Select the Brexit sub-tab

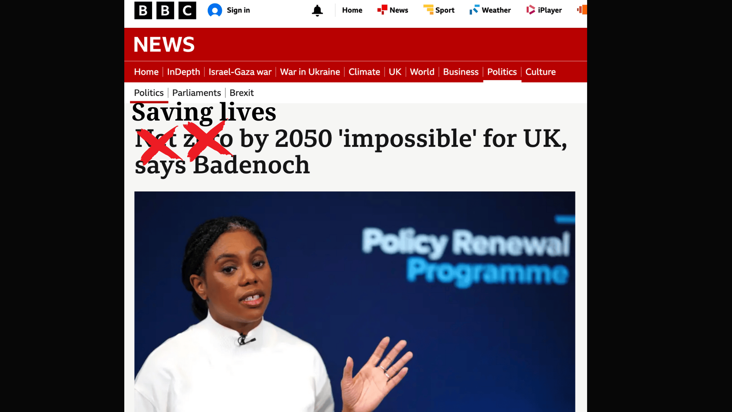(241, 93)
